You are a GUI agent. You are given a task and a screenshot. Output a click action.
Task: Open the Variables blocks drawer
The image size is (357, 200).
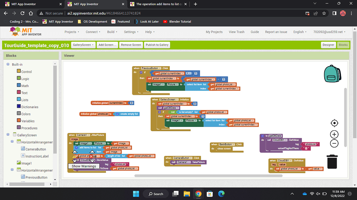point(28,121)
